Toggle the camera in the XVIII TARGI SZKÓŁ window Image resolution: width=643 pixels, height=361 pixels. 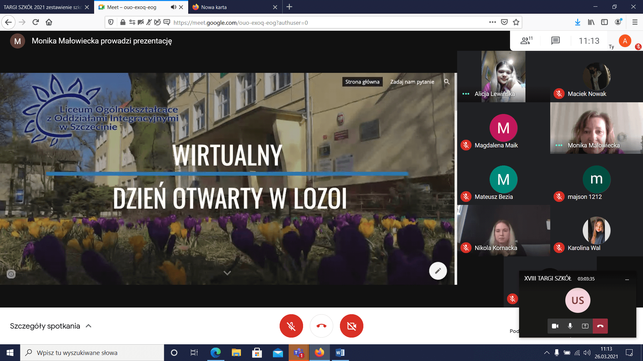pos(555,326)
